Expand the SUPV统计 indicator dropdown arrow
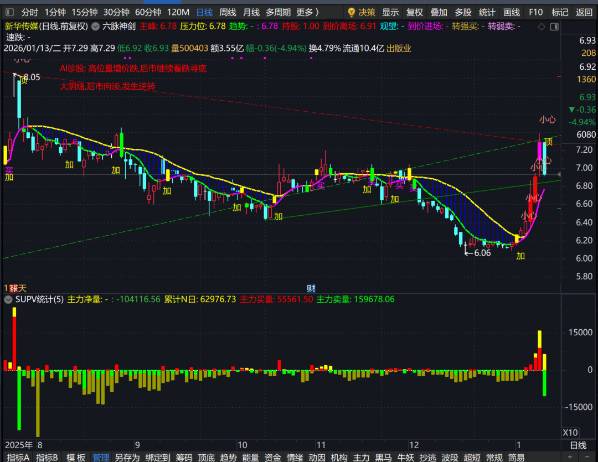 coord(8,300)
